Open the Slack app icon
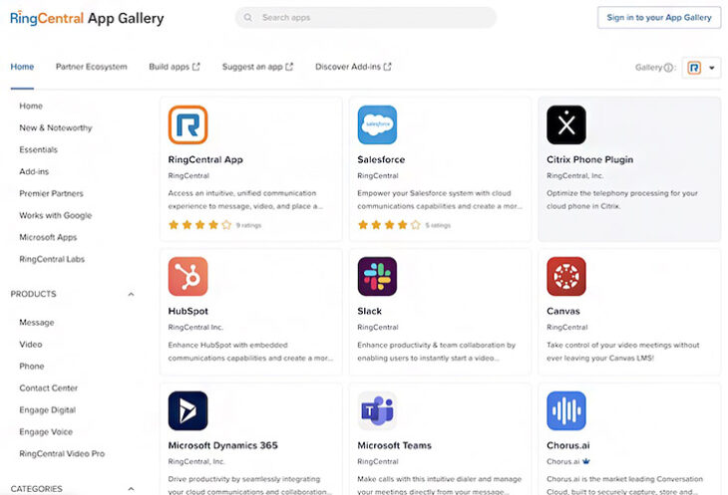This screenshot has width=728, height=495. tap(377, 277)
